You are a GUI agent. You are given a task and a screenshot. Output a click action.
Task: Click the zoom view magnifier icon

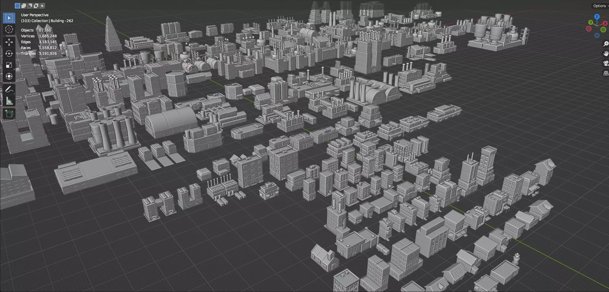click(x=605, y=43)
